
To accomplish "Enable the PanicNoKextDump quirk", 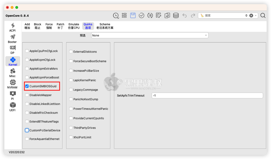I will [71, 99].
